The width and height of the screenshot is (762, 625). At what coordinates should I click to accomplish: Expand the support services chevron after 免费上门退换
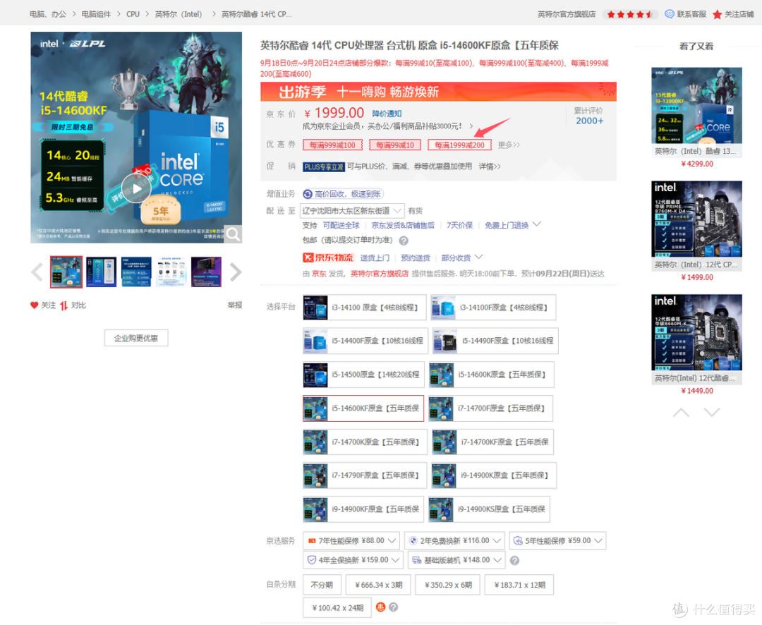(x=536, y=224)
